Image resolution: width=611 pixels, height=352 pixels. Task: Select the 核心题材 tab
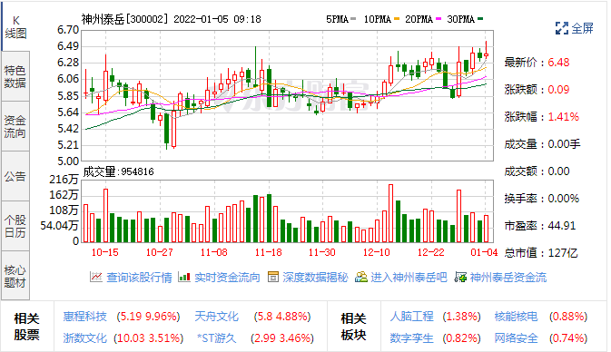point(15,276)
